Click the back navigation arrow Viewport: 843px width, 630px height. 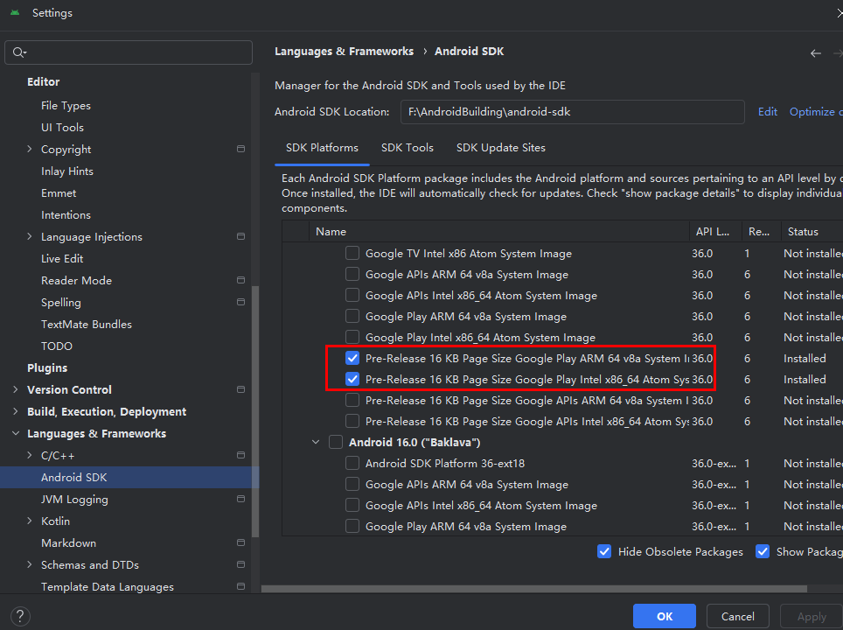point(815,52)
